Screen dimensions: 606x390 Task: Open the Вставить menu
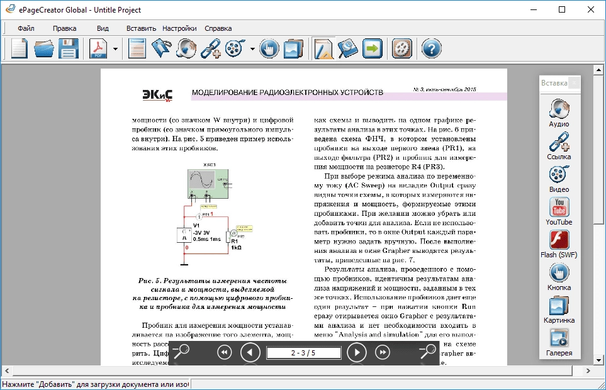[141, 28]
